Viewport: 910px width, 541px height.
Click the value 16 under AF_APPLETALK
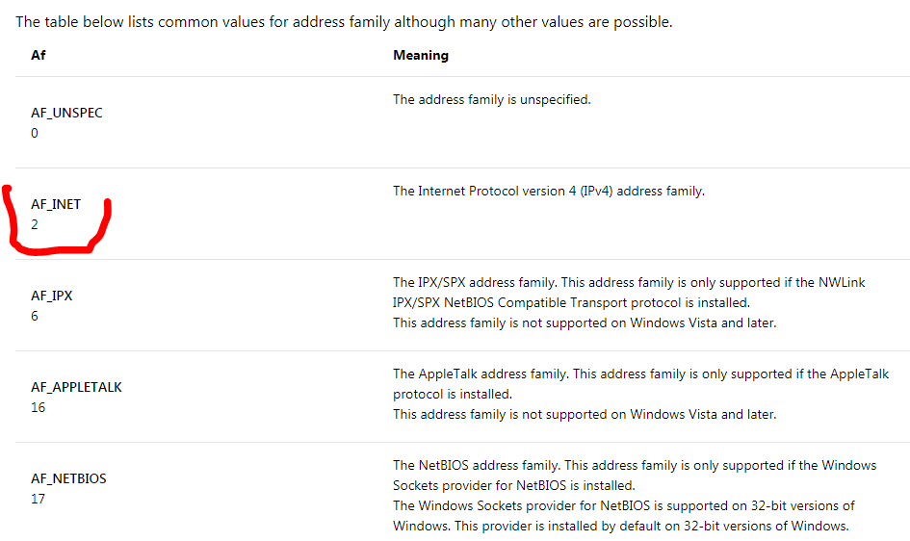[38, 407]
